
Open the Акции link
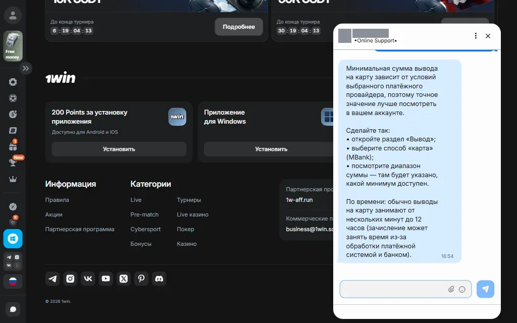54,214
